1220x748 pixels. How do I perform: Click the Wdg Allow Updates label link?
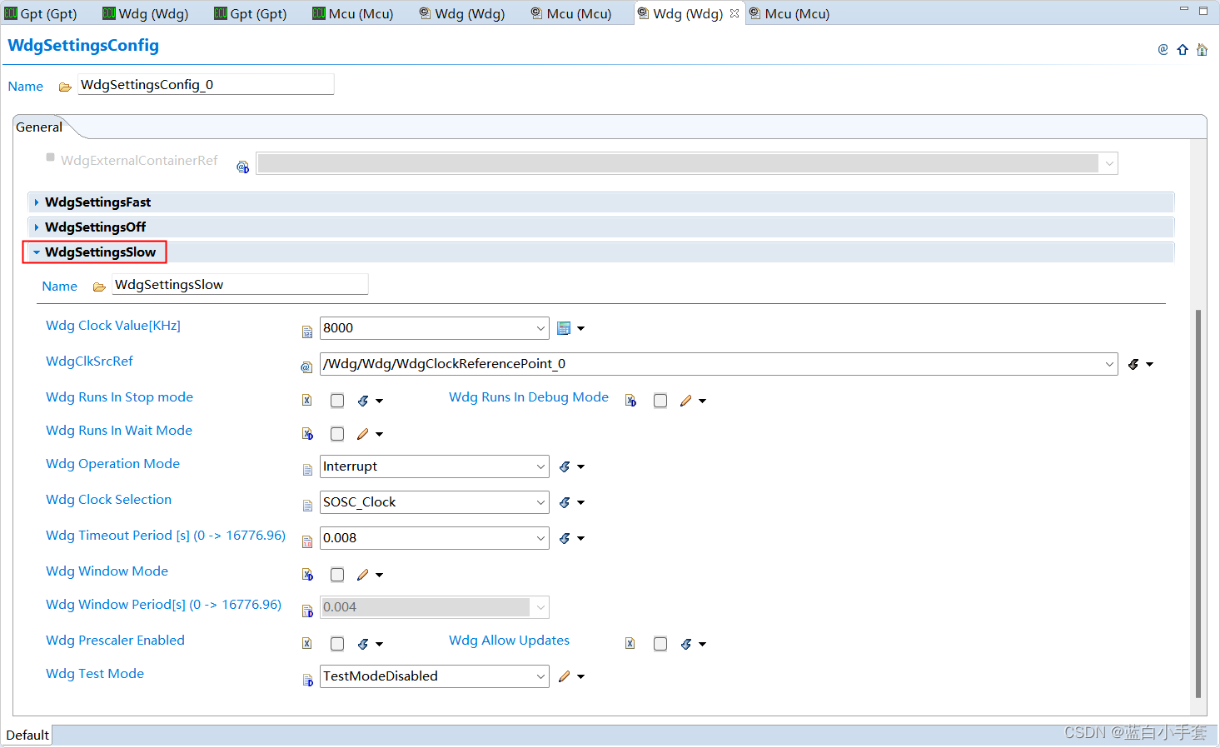(x=509, y=641)
